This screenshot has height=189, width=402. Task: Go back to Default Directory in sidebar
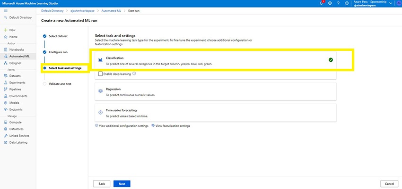[x=18, y=17]
